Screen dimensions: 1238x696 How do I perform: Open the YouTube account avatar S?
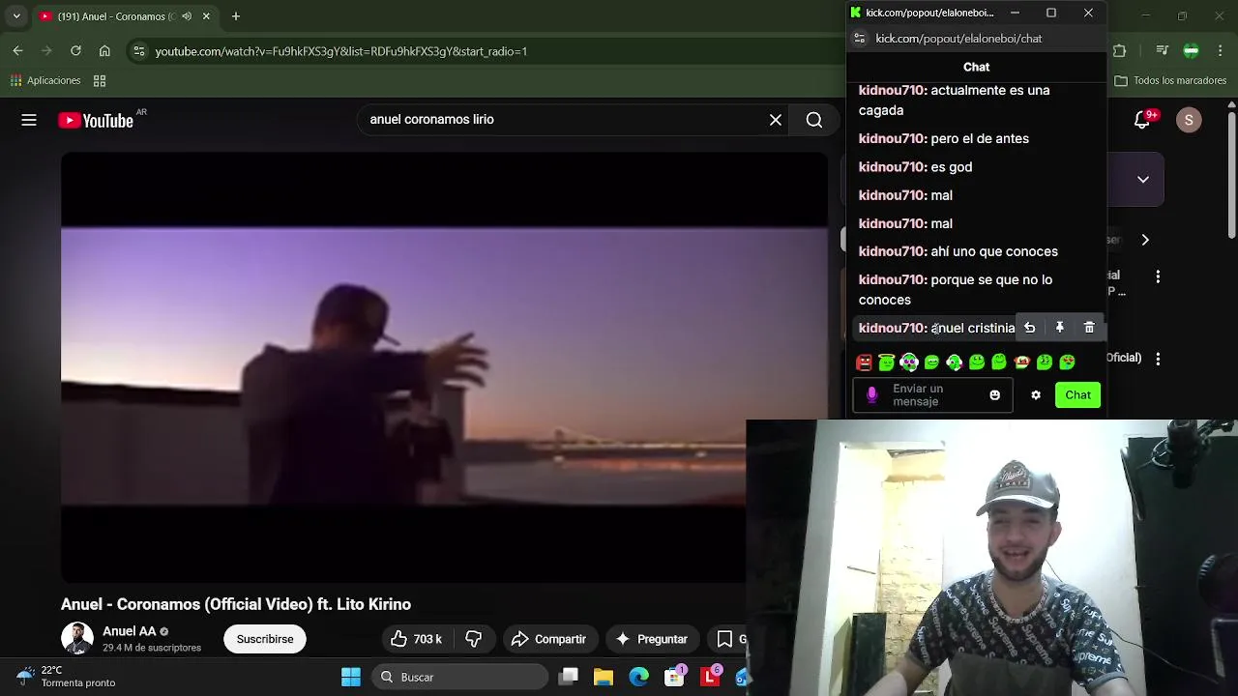(1189, 120)
